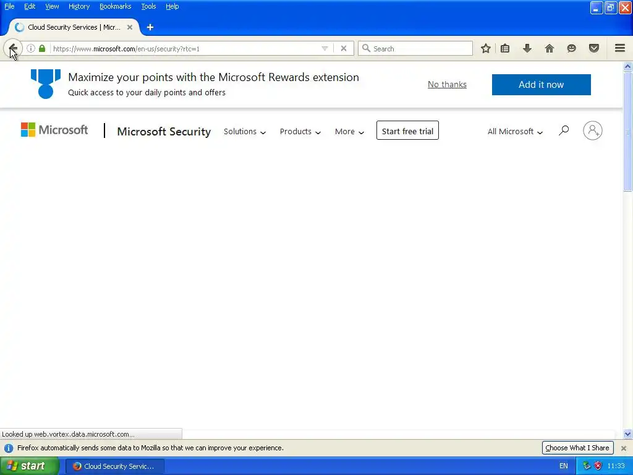Open the File menu
Viewport: 633px width, 475px height.
(x=9, y=6)
